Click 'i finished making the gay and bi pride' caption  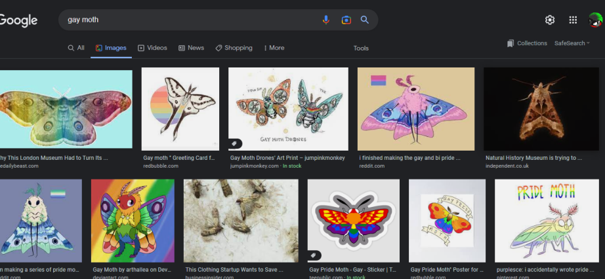coord(409,158)
